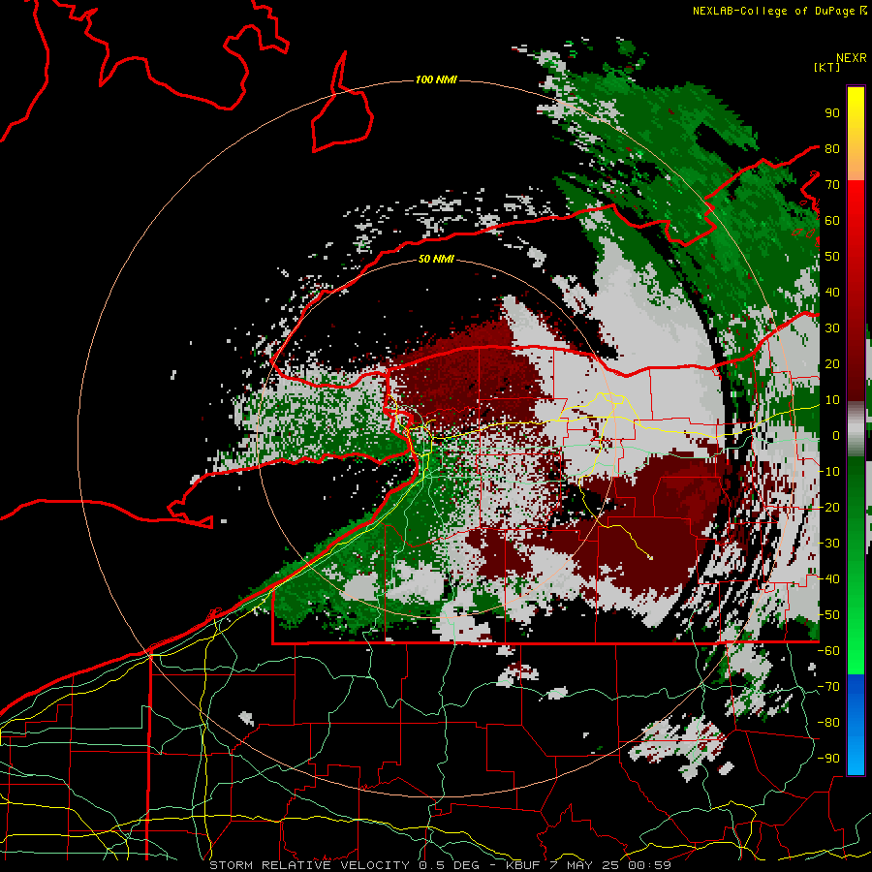The width and height of the screenshot is (872, 872).
Task: Click the -50 scale value
Action: pos(828,615)
